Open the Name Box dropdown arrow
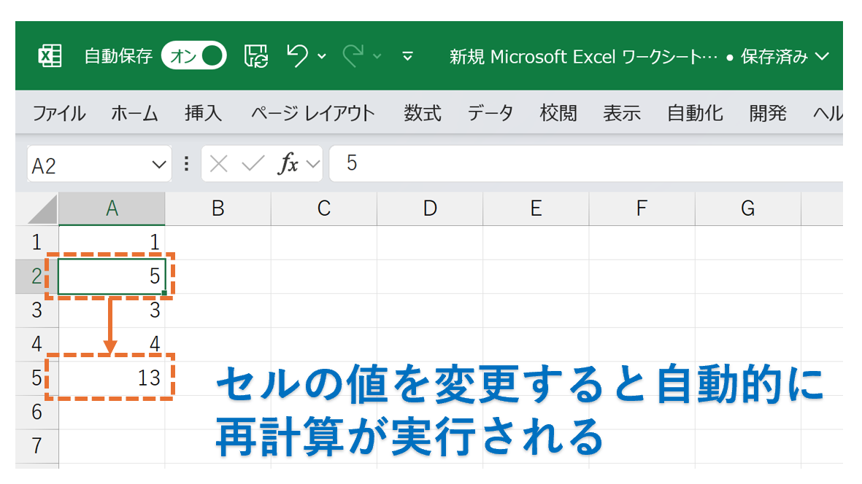This screenshot has height=484, width=862. tap(159, 163)
